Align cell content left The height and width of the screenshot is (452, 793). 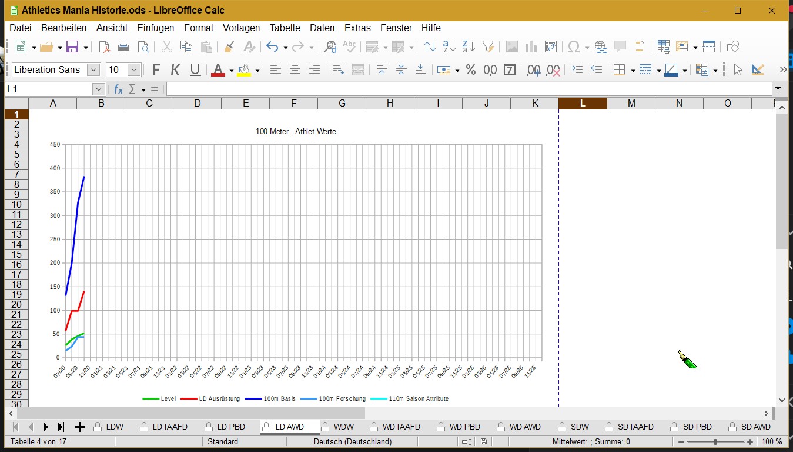[275, 70]
